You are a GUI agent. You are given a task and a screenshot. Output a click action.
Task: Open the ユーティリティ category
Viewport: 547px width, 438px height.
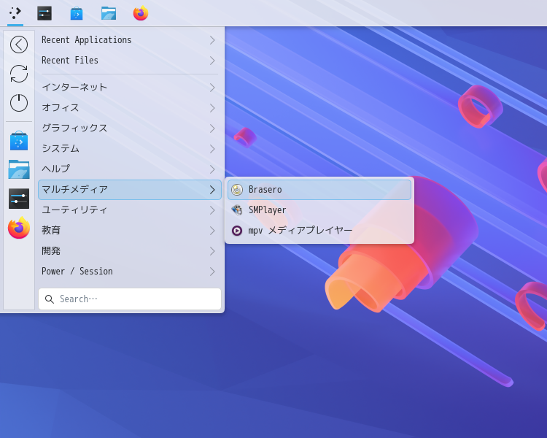(130, 210)
